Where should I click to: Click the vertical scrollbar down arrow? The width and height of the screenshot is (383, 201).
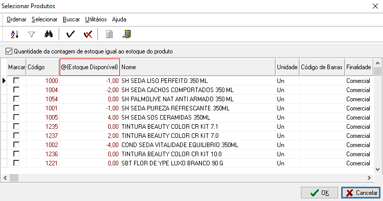click(x=377, y=169)
